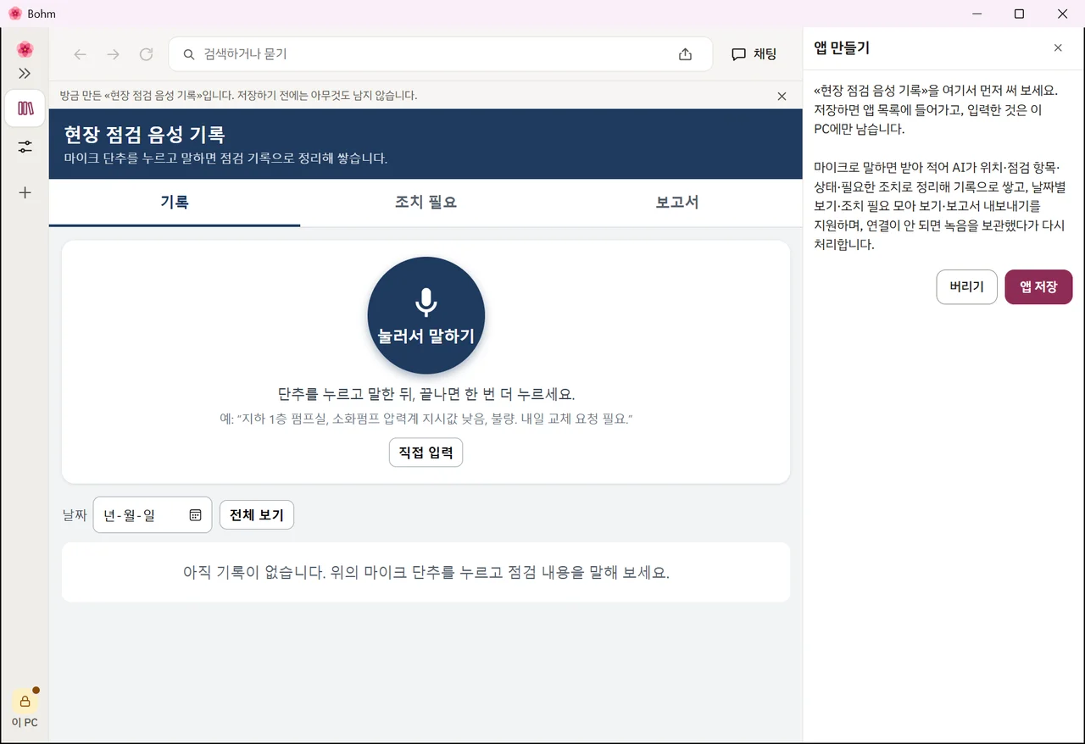Screen dimensions: 1085x744
Task: Click the plus icon in sidebar
Action: (x=25, y=192)
